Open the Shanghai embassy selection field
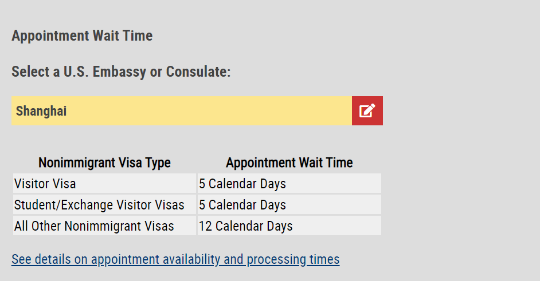The width and height of the screenshot is (540, 281). 181,110
